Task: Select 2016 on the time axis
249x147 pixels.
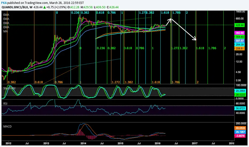Action: tap(158, 143)
